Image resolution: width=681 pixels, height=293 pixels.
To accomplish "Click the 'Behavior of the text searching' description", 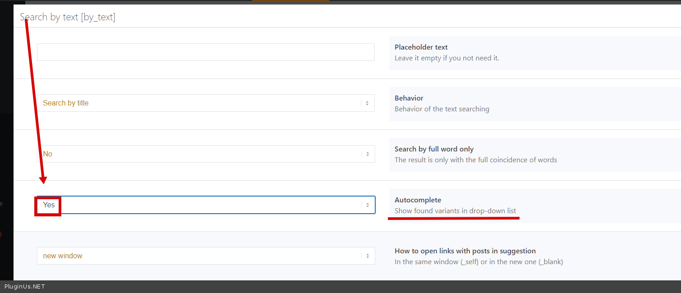I will point(442,109).
